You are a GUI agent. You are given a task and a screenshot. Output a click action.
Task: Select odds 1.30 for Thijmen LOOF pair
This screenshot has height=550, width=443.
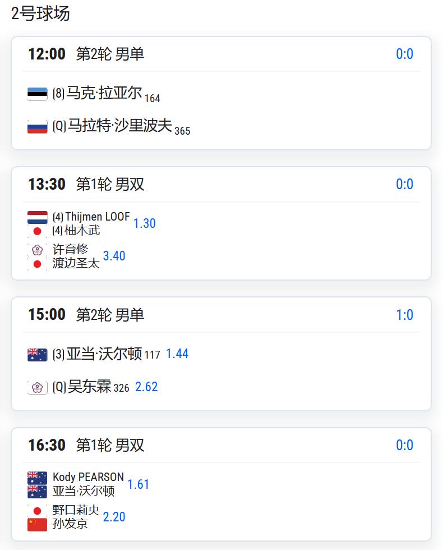click(x=145, y=223)
